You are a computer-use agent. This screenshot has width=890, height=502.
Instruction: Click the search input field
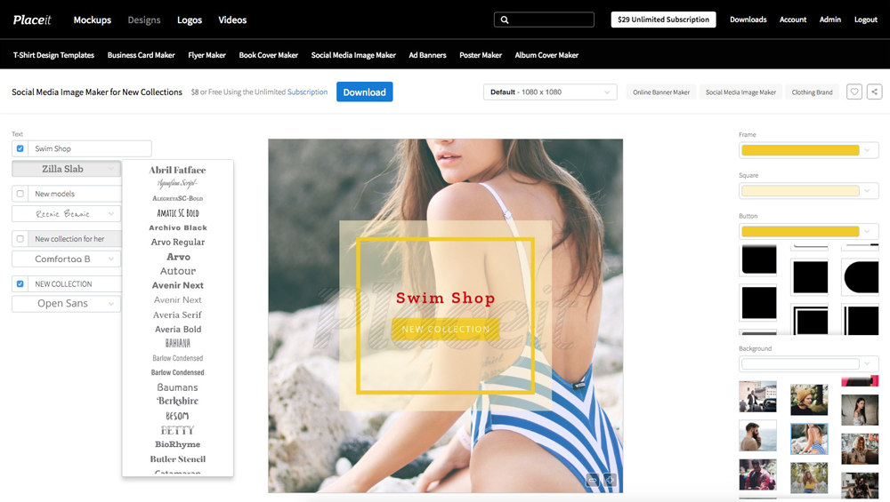point(545,20)
